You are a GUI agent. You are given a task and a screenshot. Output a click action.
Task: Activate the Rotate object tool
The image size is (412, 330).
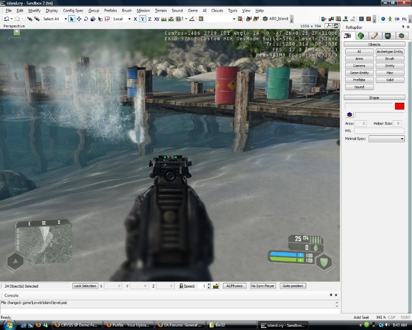coord(86,19)
